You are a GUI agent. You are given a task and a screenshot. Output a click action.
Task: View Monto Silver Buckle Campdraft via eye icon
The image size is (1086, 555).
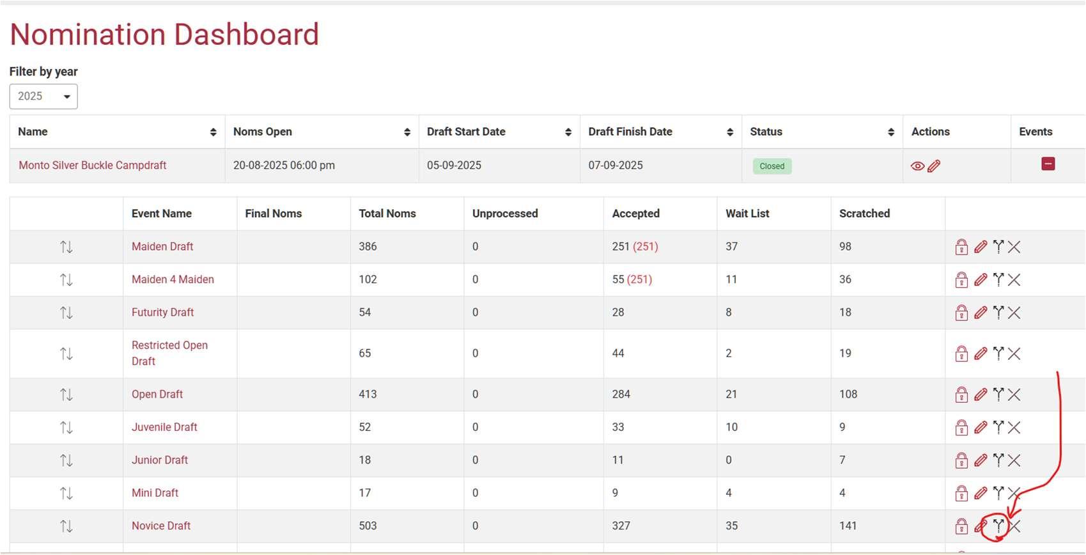pyautogui.click(x=917, y=166)
